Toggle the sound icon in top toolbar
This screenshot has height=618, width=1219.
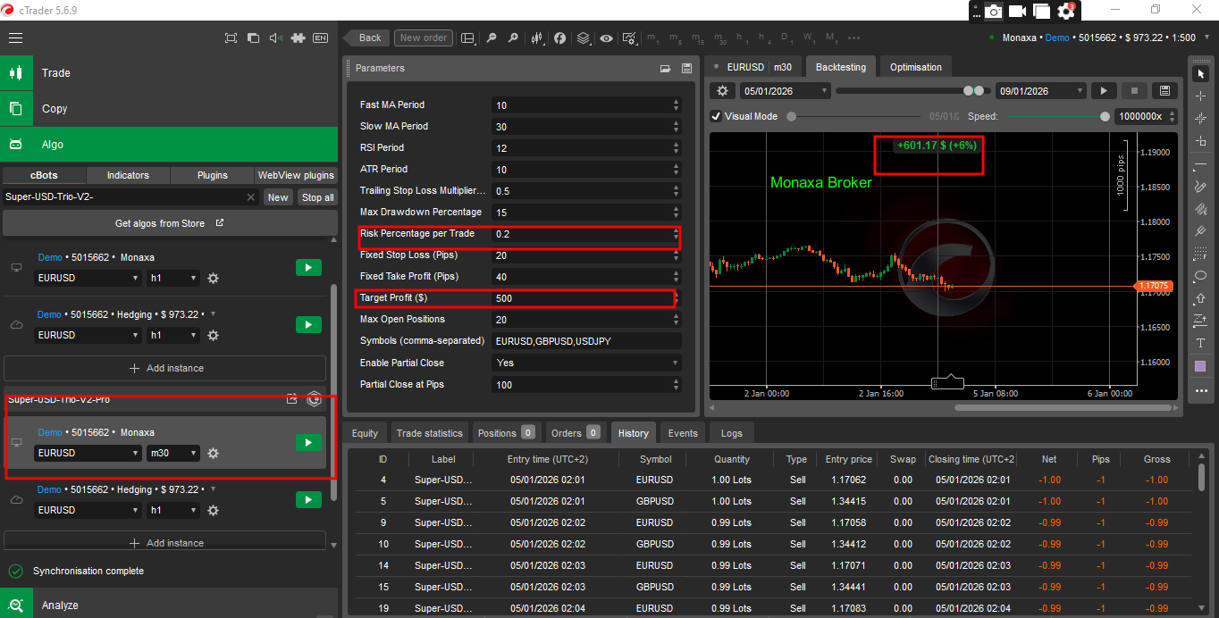275,38
